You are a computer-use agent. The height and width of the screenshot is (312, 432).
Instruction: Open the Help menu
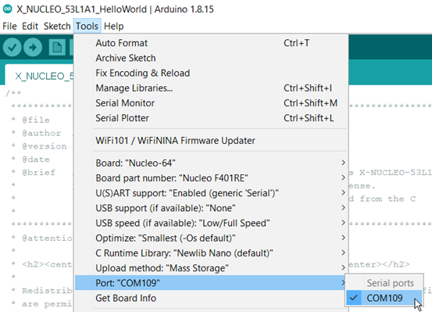coord(114,27)
